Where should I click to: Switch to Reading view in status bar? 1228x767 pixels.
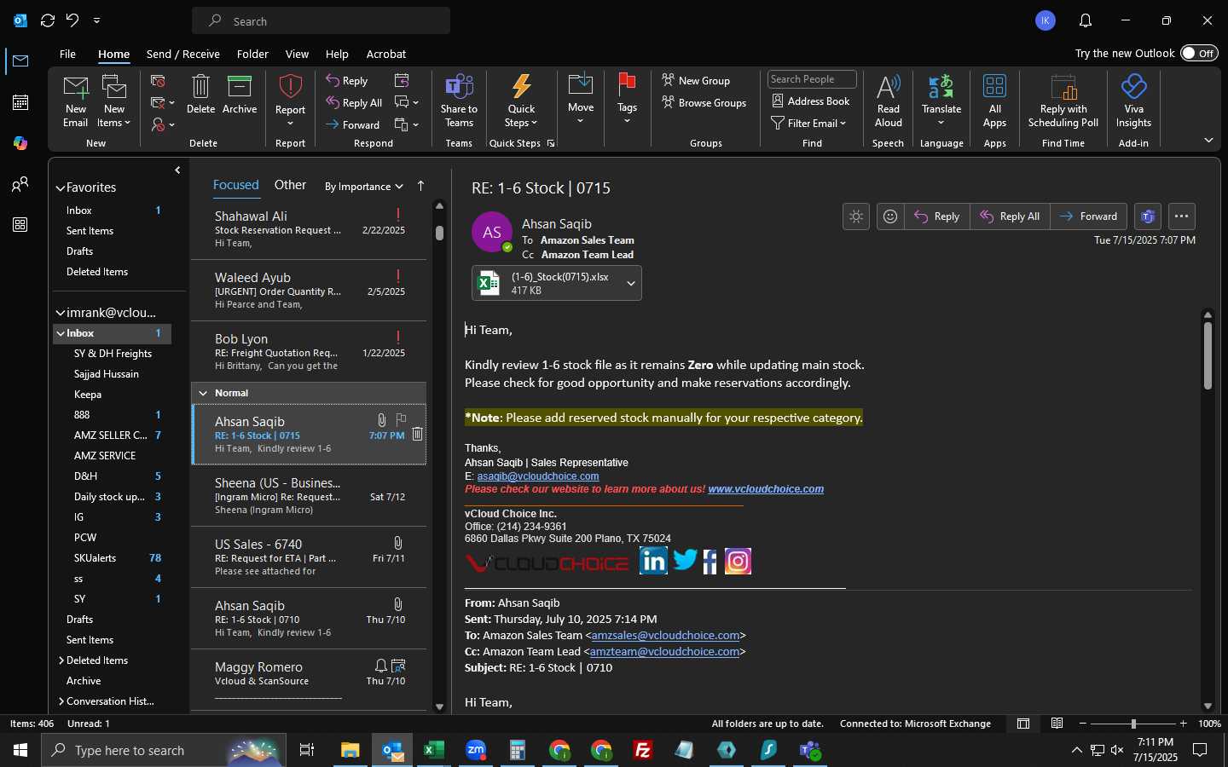point(1057,724)
